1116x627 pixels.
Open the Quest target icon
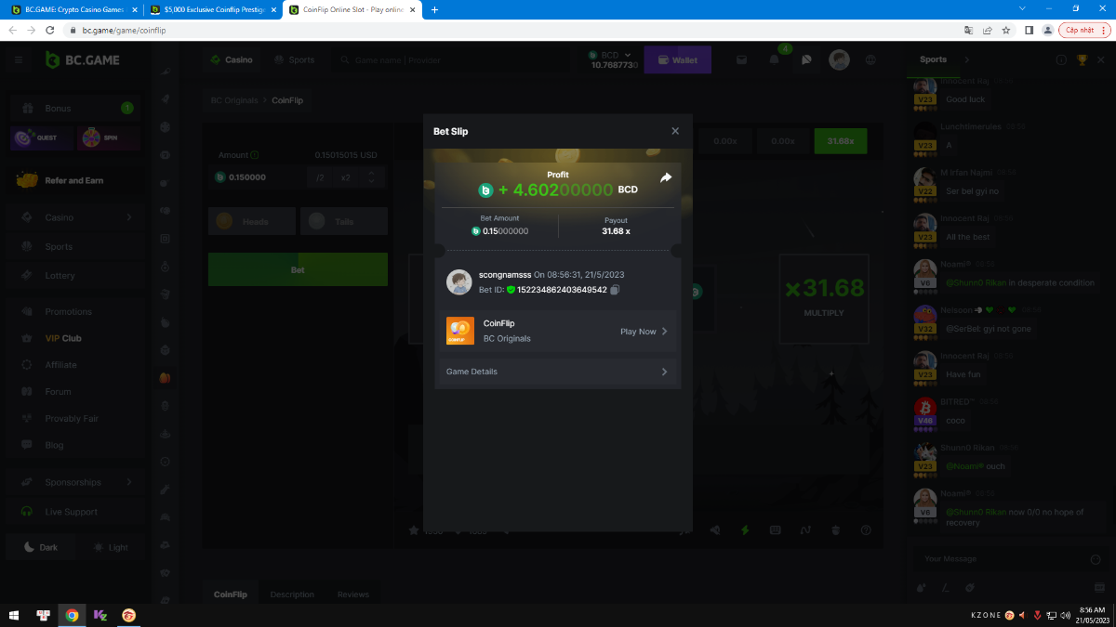(23, 138)
